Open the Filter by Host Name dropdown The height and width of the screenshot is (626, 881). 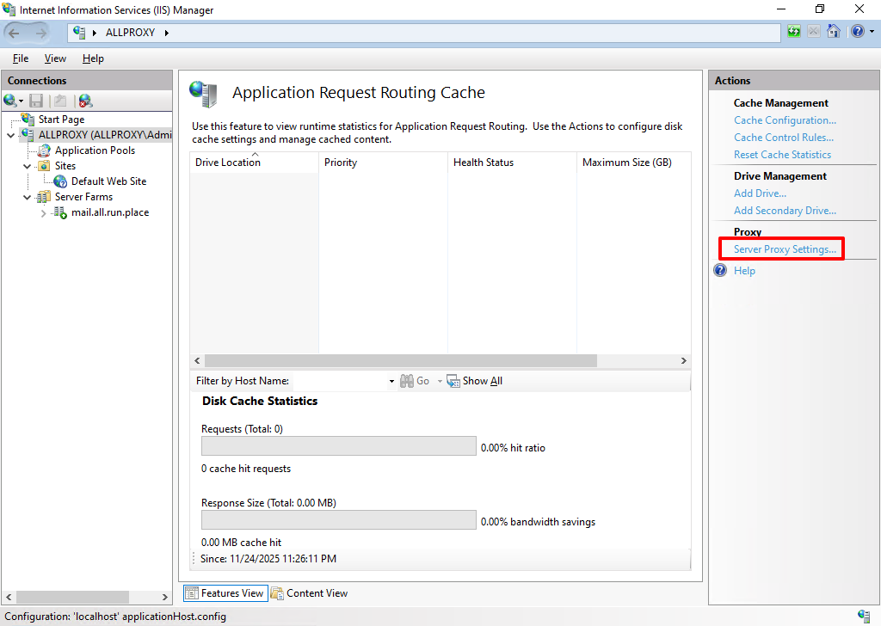tap(391, 381)
